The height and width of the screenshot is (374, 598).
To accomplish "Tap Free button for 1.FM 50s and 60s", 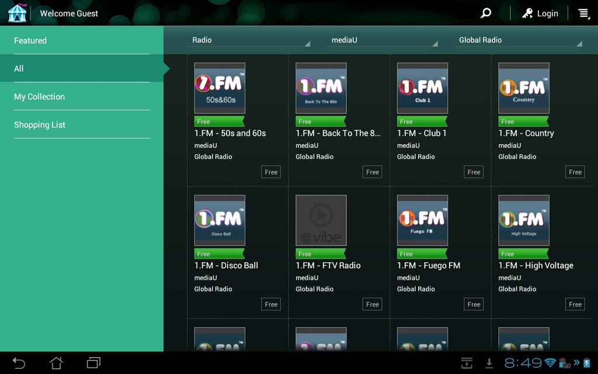I will coord(271,172).
